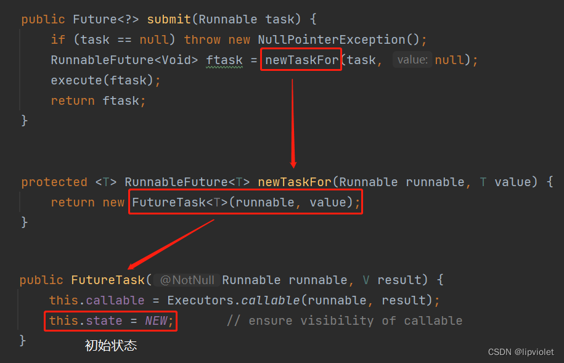The image size is (564, 363).
Task: Click the newTaskFor method declaration name
Action: (295, 182)
